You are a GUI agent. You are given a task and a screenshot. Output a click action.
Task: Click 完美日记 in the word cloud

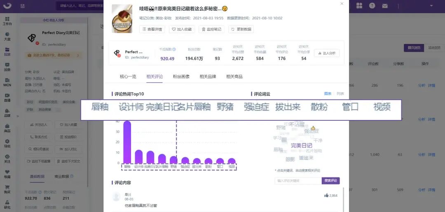coord(301,146)
